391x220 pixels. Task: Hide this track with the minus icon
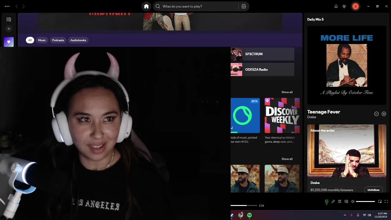tap(376, 114)
